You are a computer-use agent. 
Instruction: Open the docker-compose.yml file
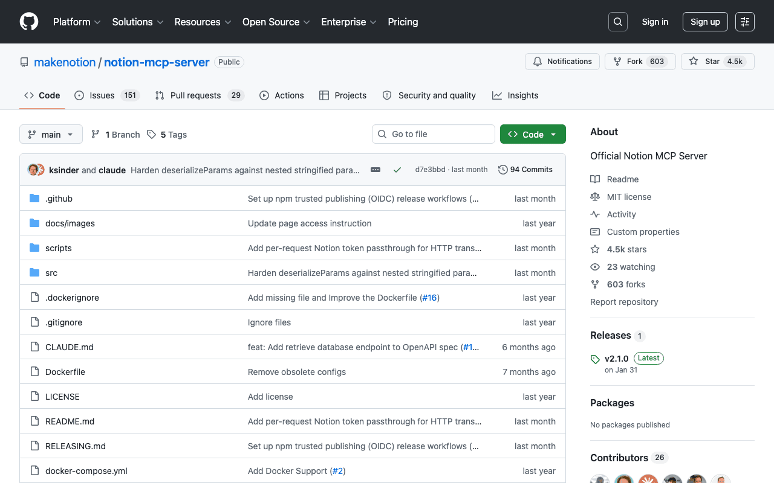86,471
